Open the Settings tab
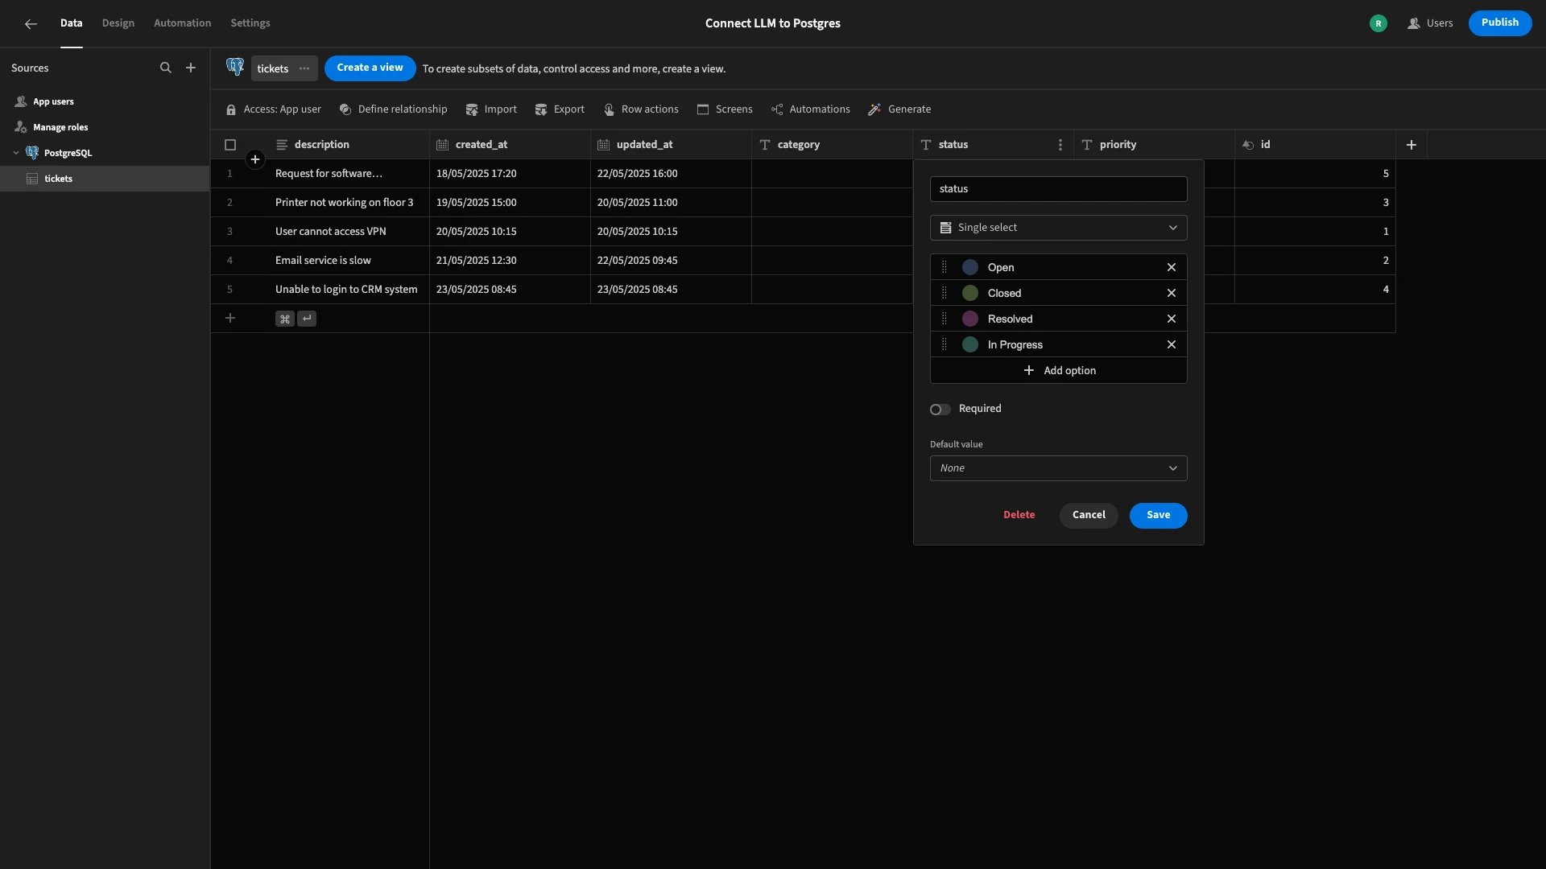Screen dimensions: 1546x869 250,23
